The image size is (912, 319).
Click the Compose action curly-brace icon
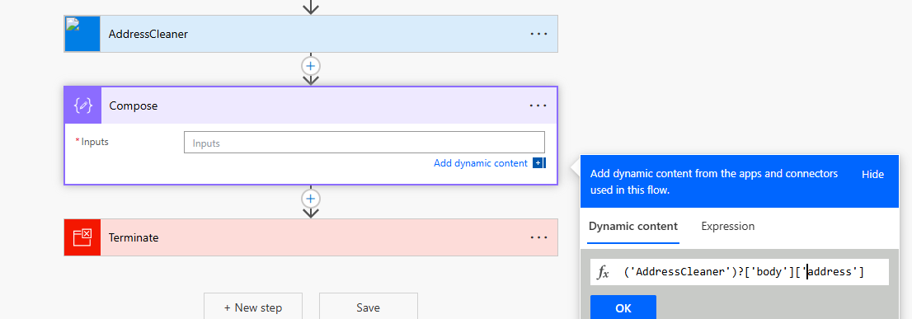pos(83,106)
